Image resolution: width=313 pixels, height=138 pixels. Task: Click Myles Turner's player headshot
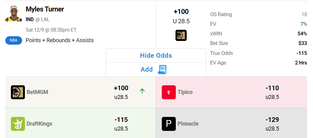(x=13, y=14)
